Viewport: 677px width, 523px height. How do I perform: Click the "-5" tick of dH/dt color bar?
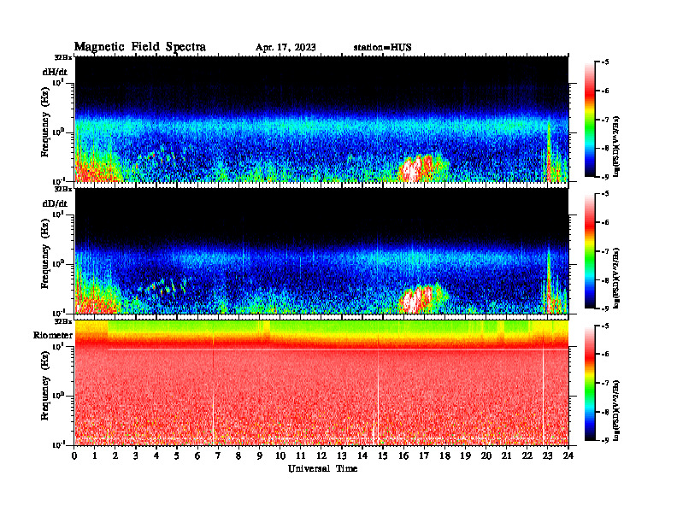[604, 62]
